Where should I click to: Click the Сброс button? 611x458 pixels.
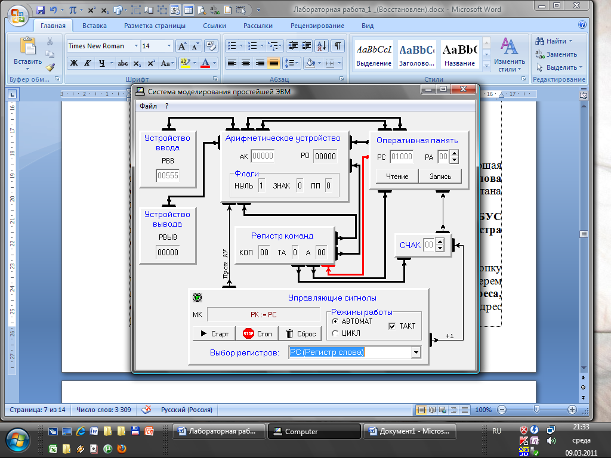pos(300,334)
